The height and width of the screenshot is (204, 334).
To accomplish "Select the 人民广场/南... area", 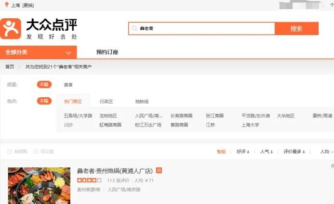I will coord(148,116).
